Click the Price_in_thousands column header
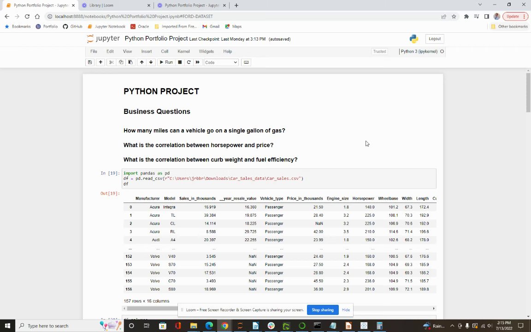 coord(305,199)
